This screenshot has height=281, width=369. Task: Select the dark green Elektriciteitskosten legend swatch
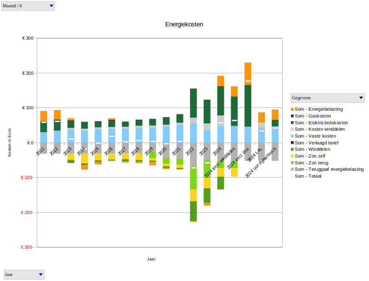pyautogui.click(x=292, y=123)
